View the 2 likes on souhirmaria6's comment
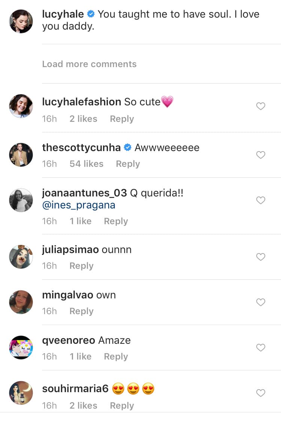Screen dimensions: 281x421 click(83, 406)
